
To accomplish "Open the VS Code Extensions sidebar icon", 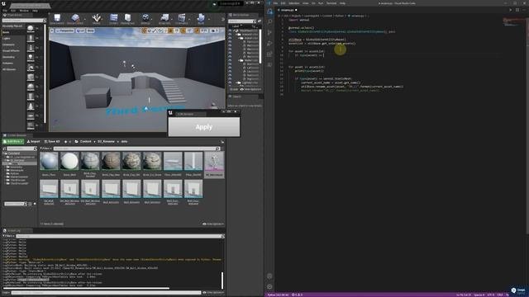I will tap(269, 54).
